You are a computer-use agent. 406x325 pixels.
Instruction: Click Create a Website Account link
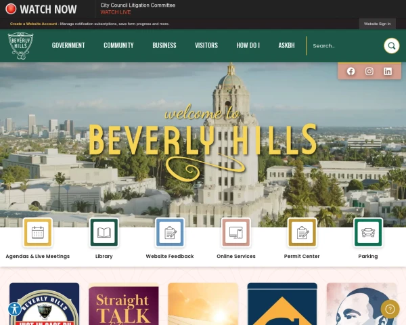coord(33,24)
